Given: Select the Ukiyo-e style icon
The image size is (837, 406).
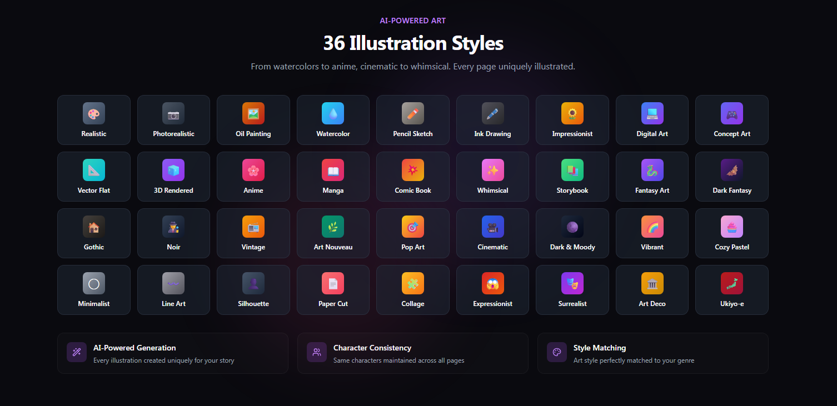Looking at the screenshot, I should (732, 283).
